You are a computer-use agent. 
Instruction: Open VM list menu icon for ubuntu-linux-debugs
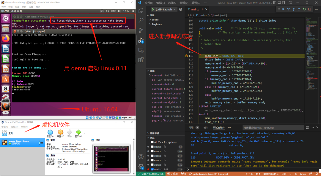pyautogui.click(x=41, y=142)
